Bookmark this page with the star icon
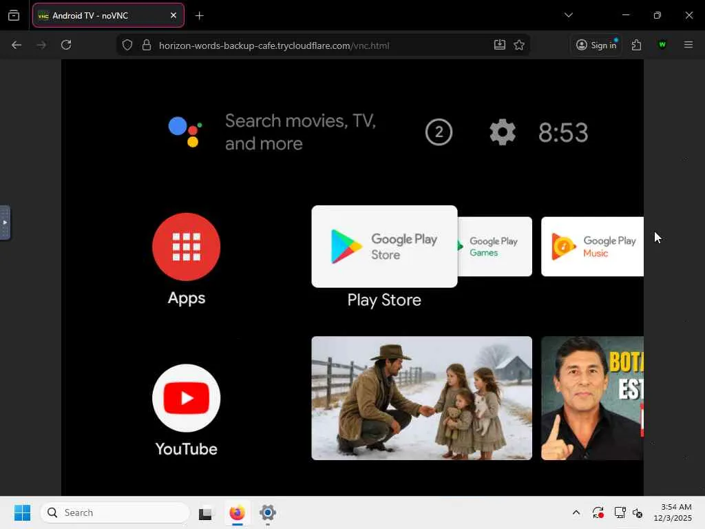 [519, 45]
